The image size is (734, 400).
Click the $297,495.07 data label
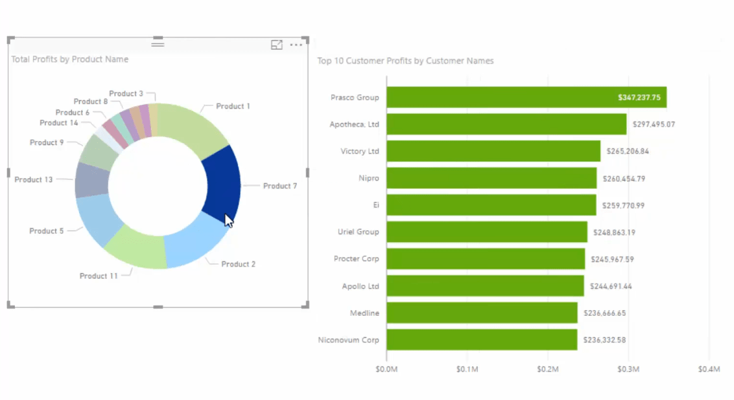click(x=654, y=124)
